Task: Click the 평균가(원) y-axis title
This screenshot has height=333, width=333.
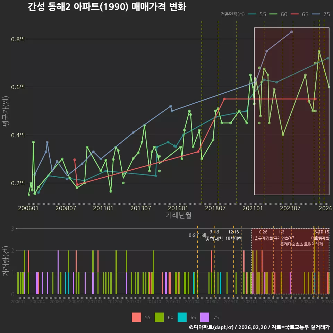Action: pos(6,111)
